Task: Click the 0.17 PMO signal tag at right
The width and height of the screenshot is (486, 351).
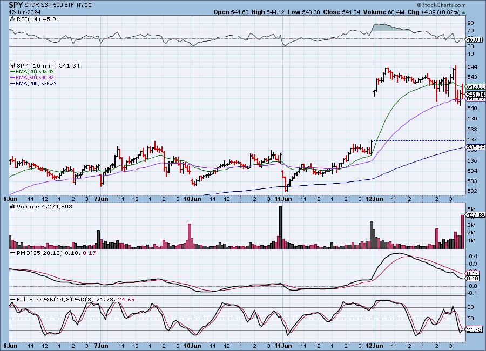Action: pos(473,273)
